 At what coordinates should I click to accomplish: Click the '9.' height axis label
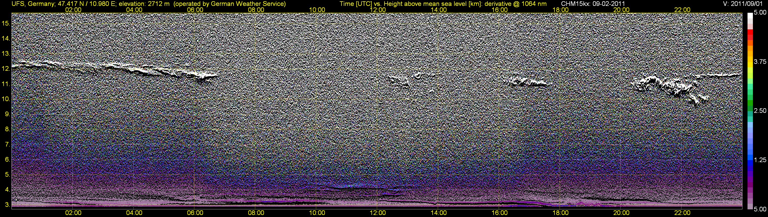click(8, 114)
